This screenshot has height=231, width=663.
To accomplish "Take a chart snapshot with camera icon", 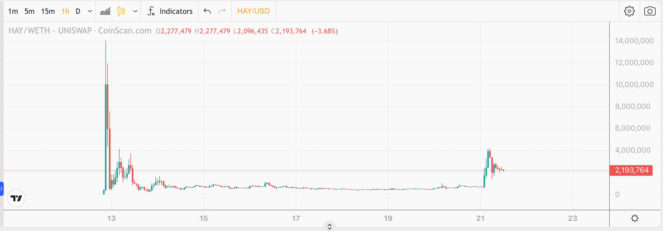I will click(650, 11).
